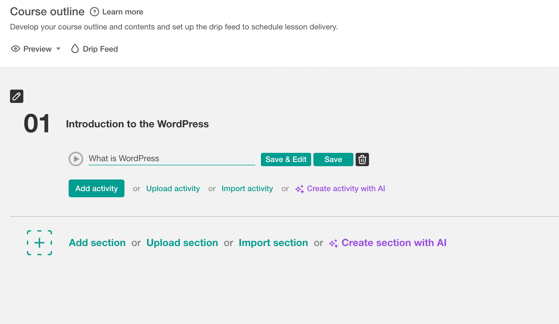Delete the activity using the trash icon
Screen dimensions: 559x324
point(362,159)
